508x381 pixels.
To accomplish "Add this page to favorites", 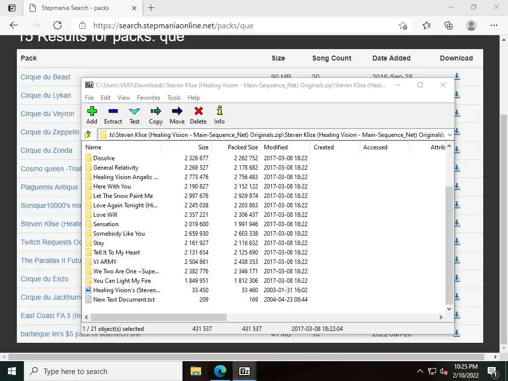I will [x=403, y=26].
